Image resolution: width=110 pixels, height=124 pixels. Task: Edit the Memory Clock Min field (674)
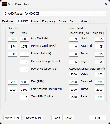13,47
